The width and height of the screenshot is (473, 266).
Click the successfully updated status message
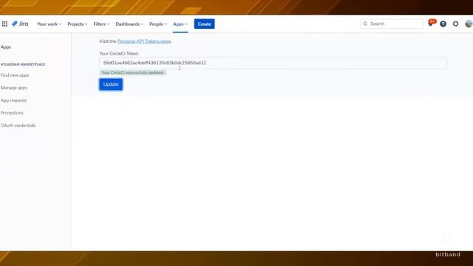click(132, 72)
